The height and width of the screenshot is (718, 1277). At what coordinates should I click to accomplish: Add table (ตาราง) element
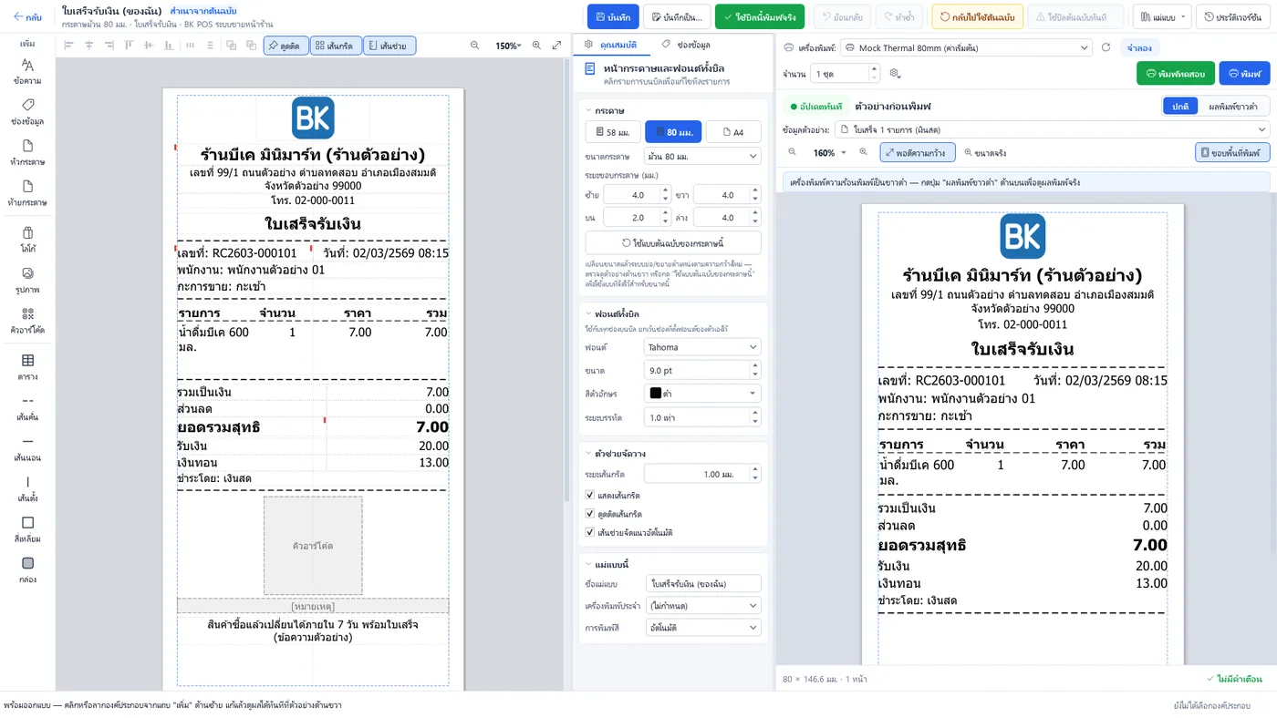click(x=27, y=367)
